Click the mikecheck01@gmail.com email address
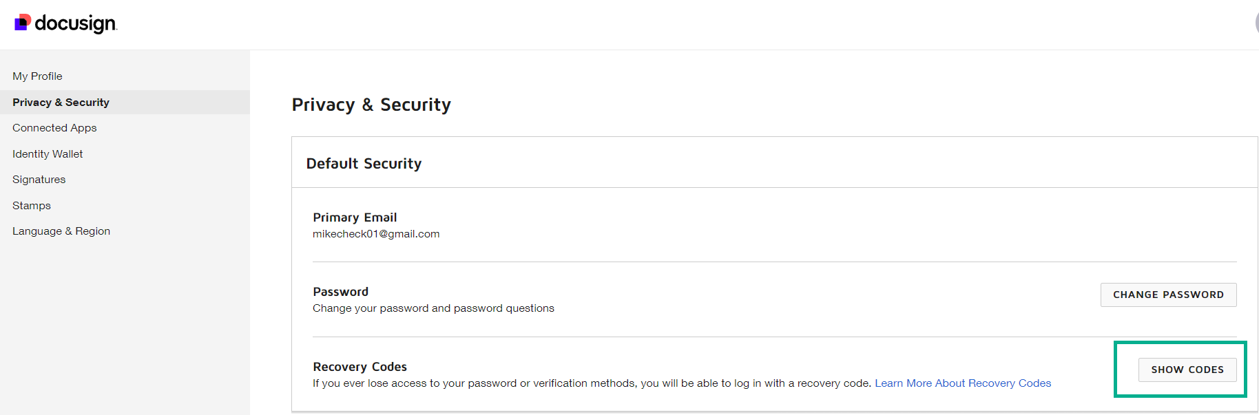 (x=376, y=234)
